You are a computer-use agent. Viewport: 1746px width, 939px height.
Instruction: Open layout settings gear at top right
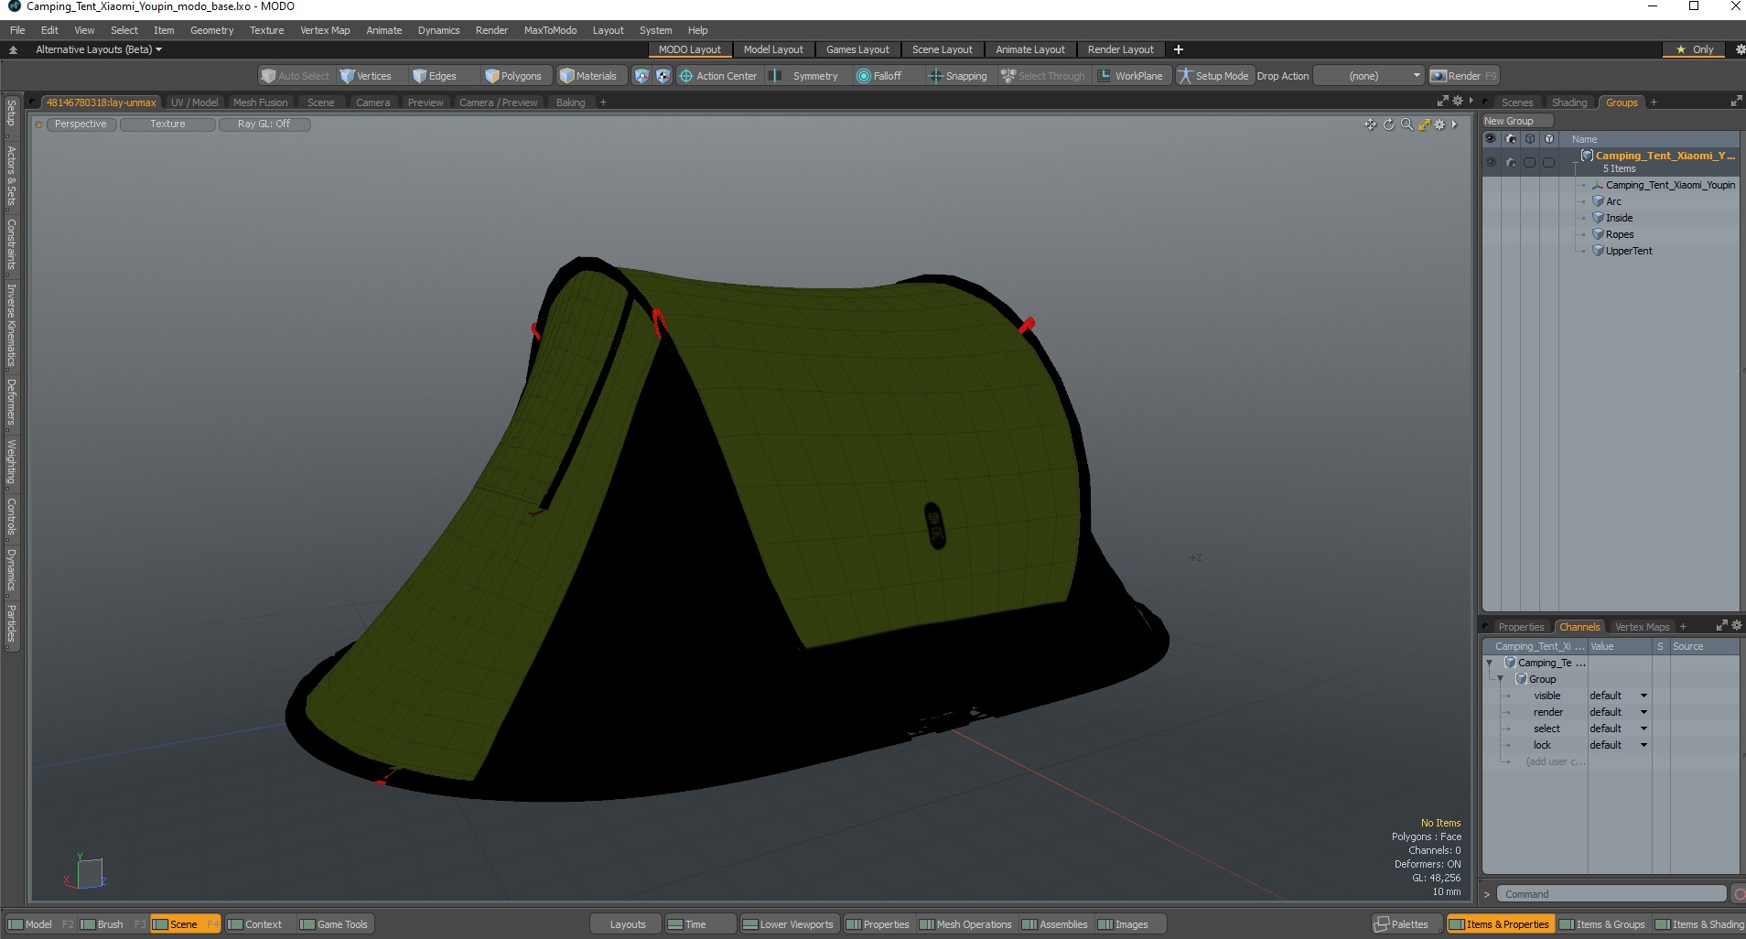(1741, 49)
